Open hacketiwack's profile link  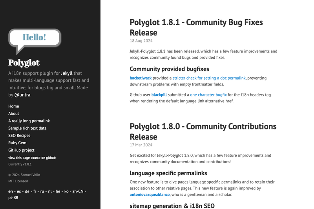(x=141, y=78)
